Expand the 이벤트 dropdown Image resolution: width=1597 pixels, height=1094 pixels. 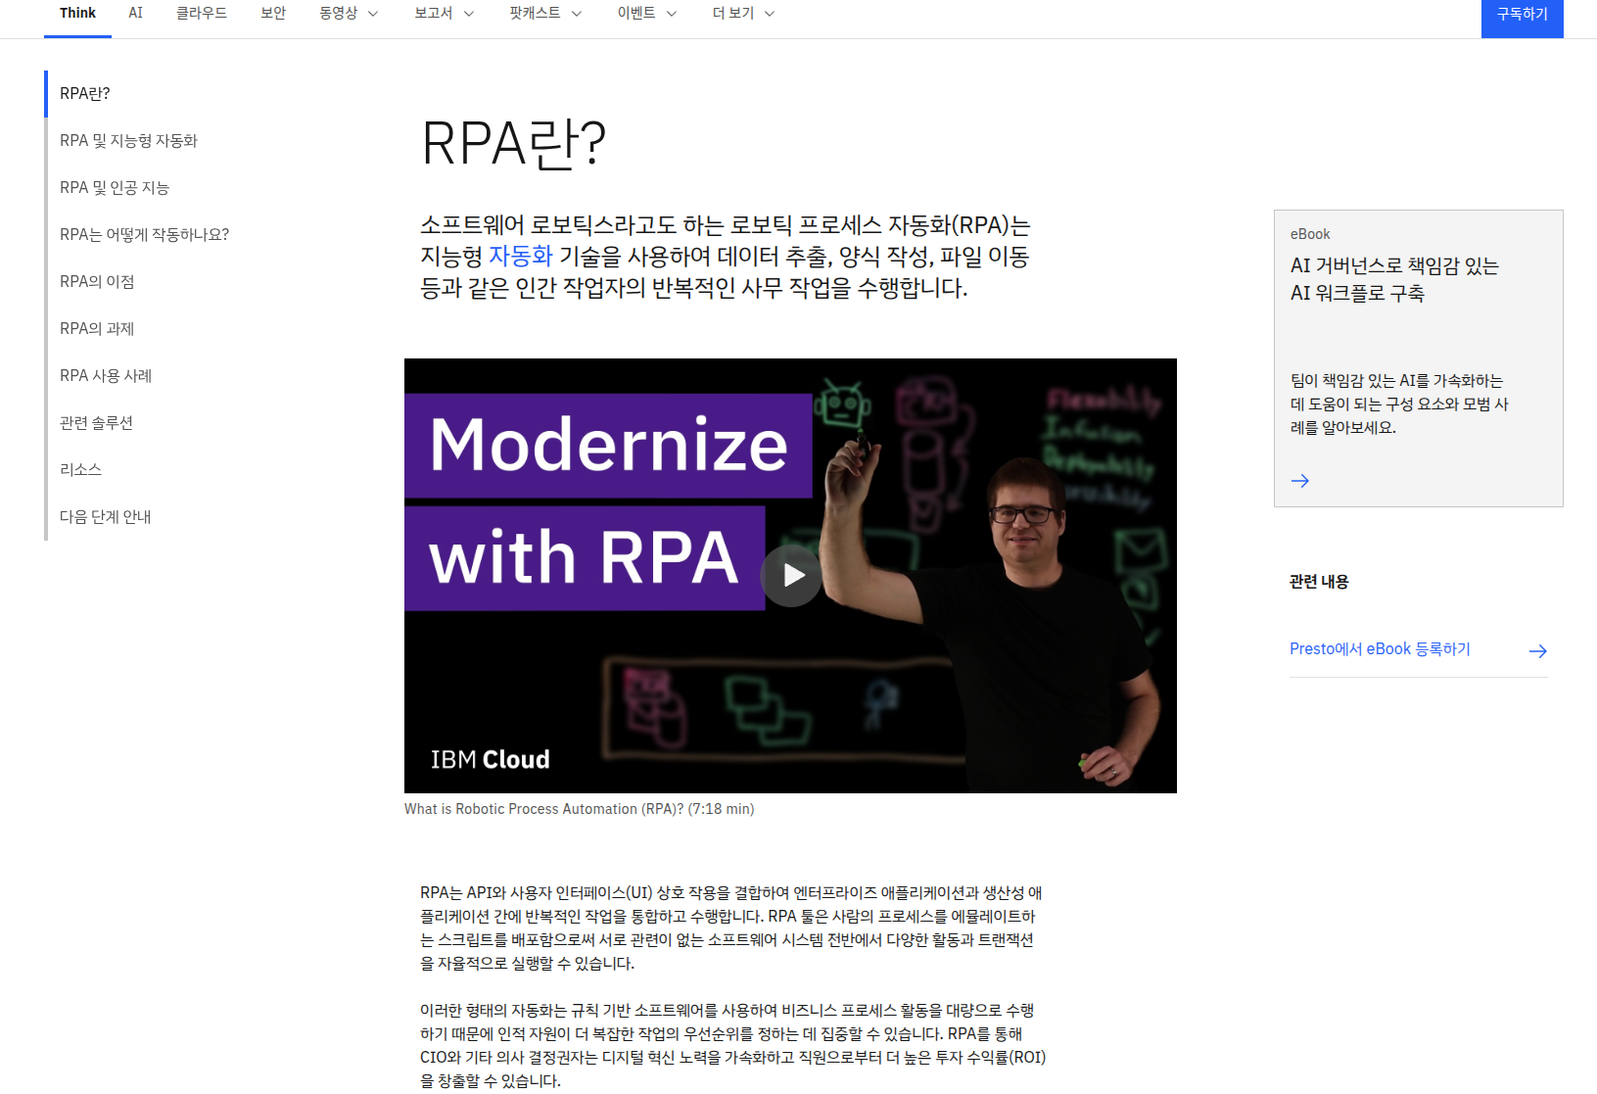646,14
